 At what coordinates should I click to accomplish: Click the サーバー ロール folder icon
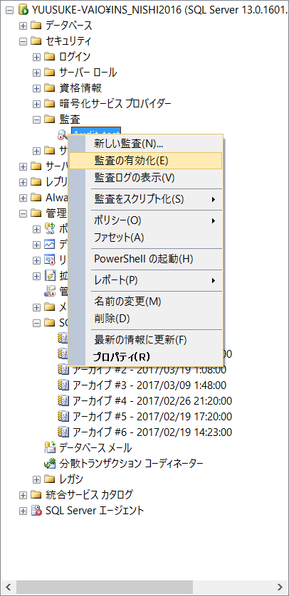tap(49, 73)
